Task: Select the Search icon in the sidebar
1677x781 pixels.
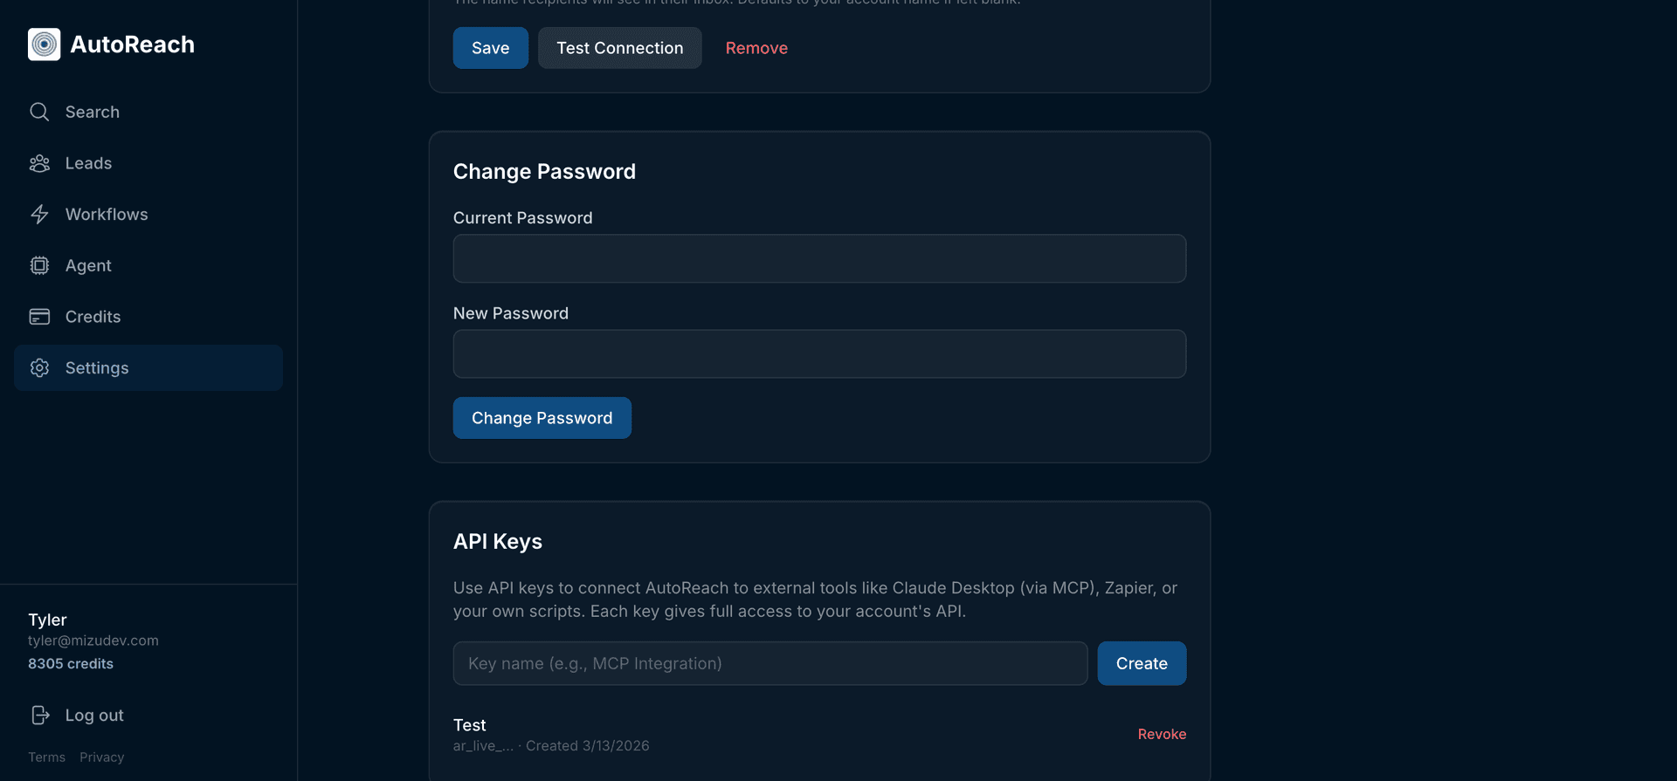Action: click(39, 112)
